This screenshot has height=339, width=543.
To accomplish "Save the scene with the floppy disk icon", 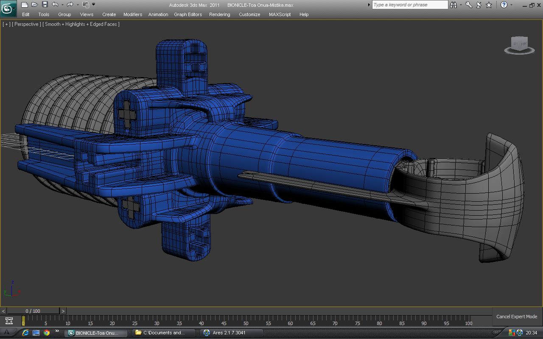I will [x=45, y=5].
